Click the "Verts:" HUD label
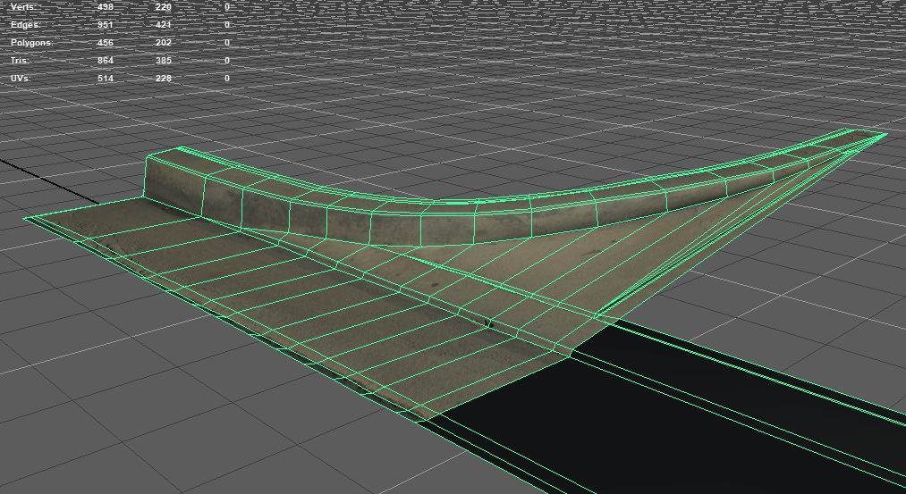906x494 pixels. click(x=23, y=7)
